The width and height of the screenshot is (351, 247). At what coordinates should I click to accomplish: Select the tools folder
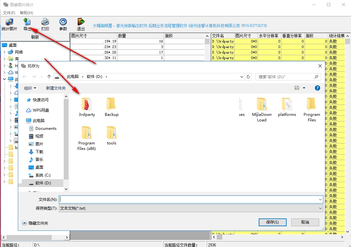pyautogui.click(x=111, y=136)
